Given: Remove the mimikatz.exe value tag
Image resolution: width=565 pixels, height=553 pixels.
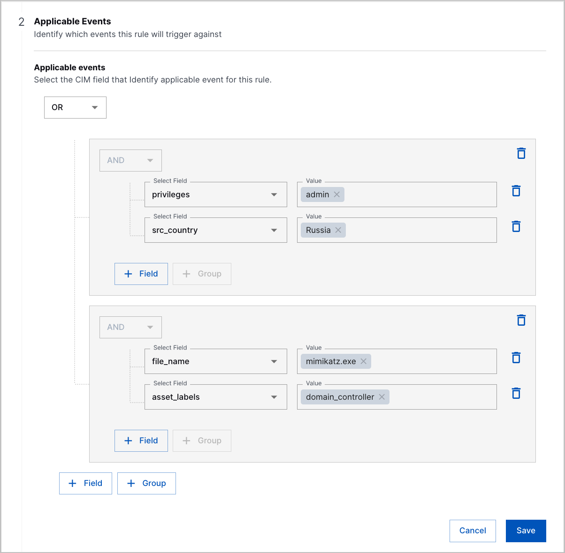Looking at the screenshot, I should (x=363, y=361).
